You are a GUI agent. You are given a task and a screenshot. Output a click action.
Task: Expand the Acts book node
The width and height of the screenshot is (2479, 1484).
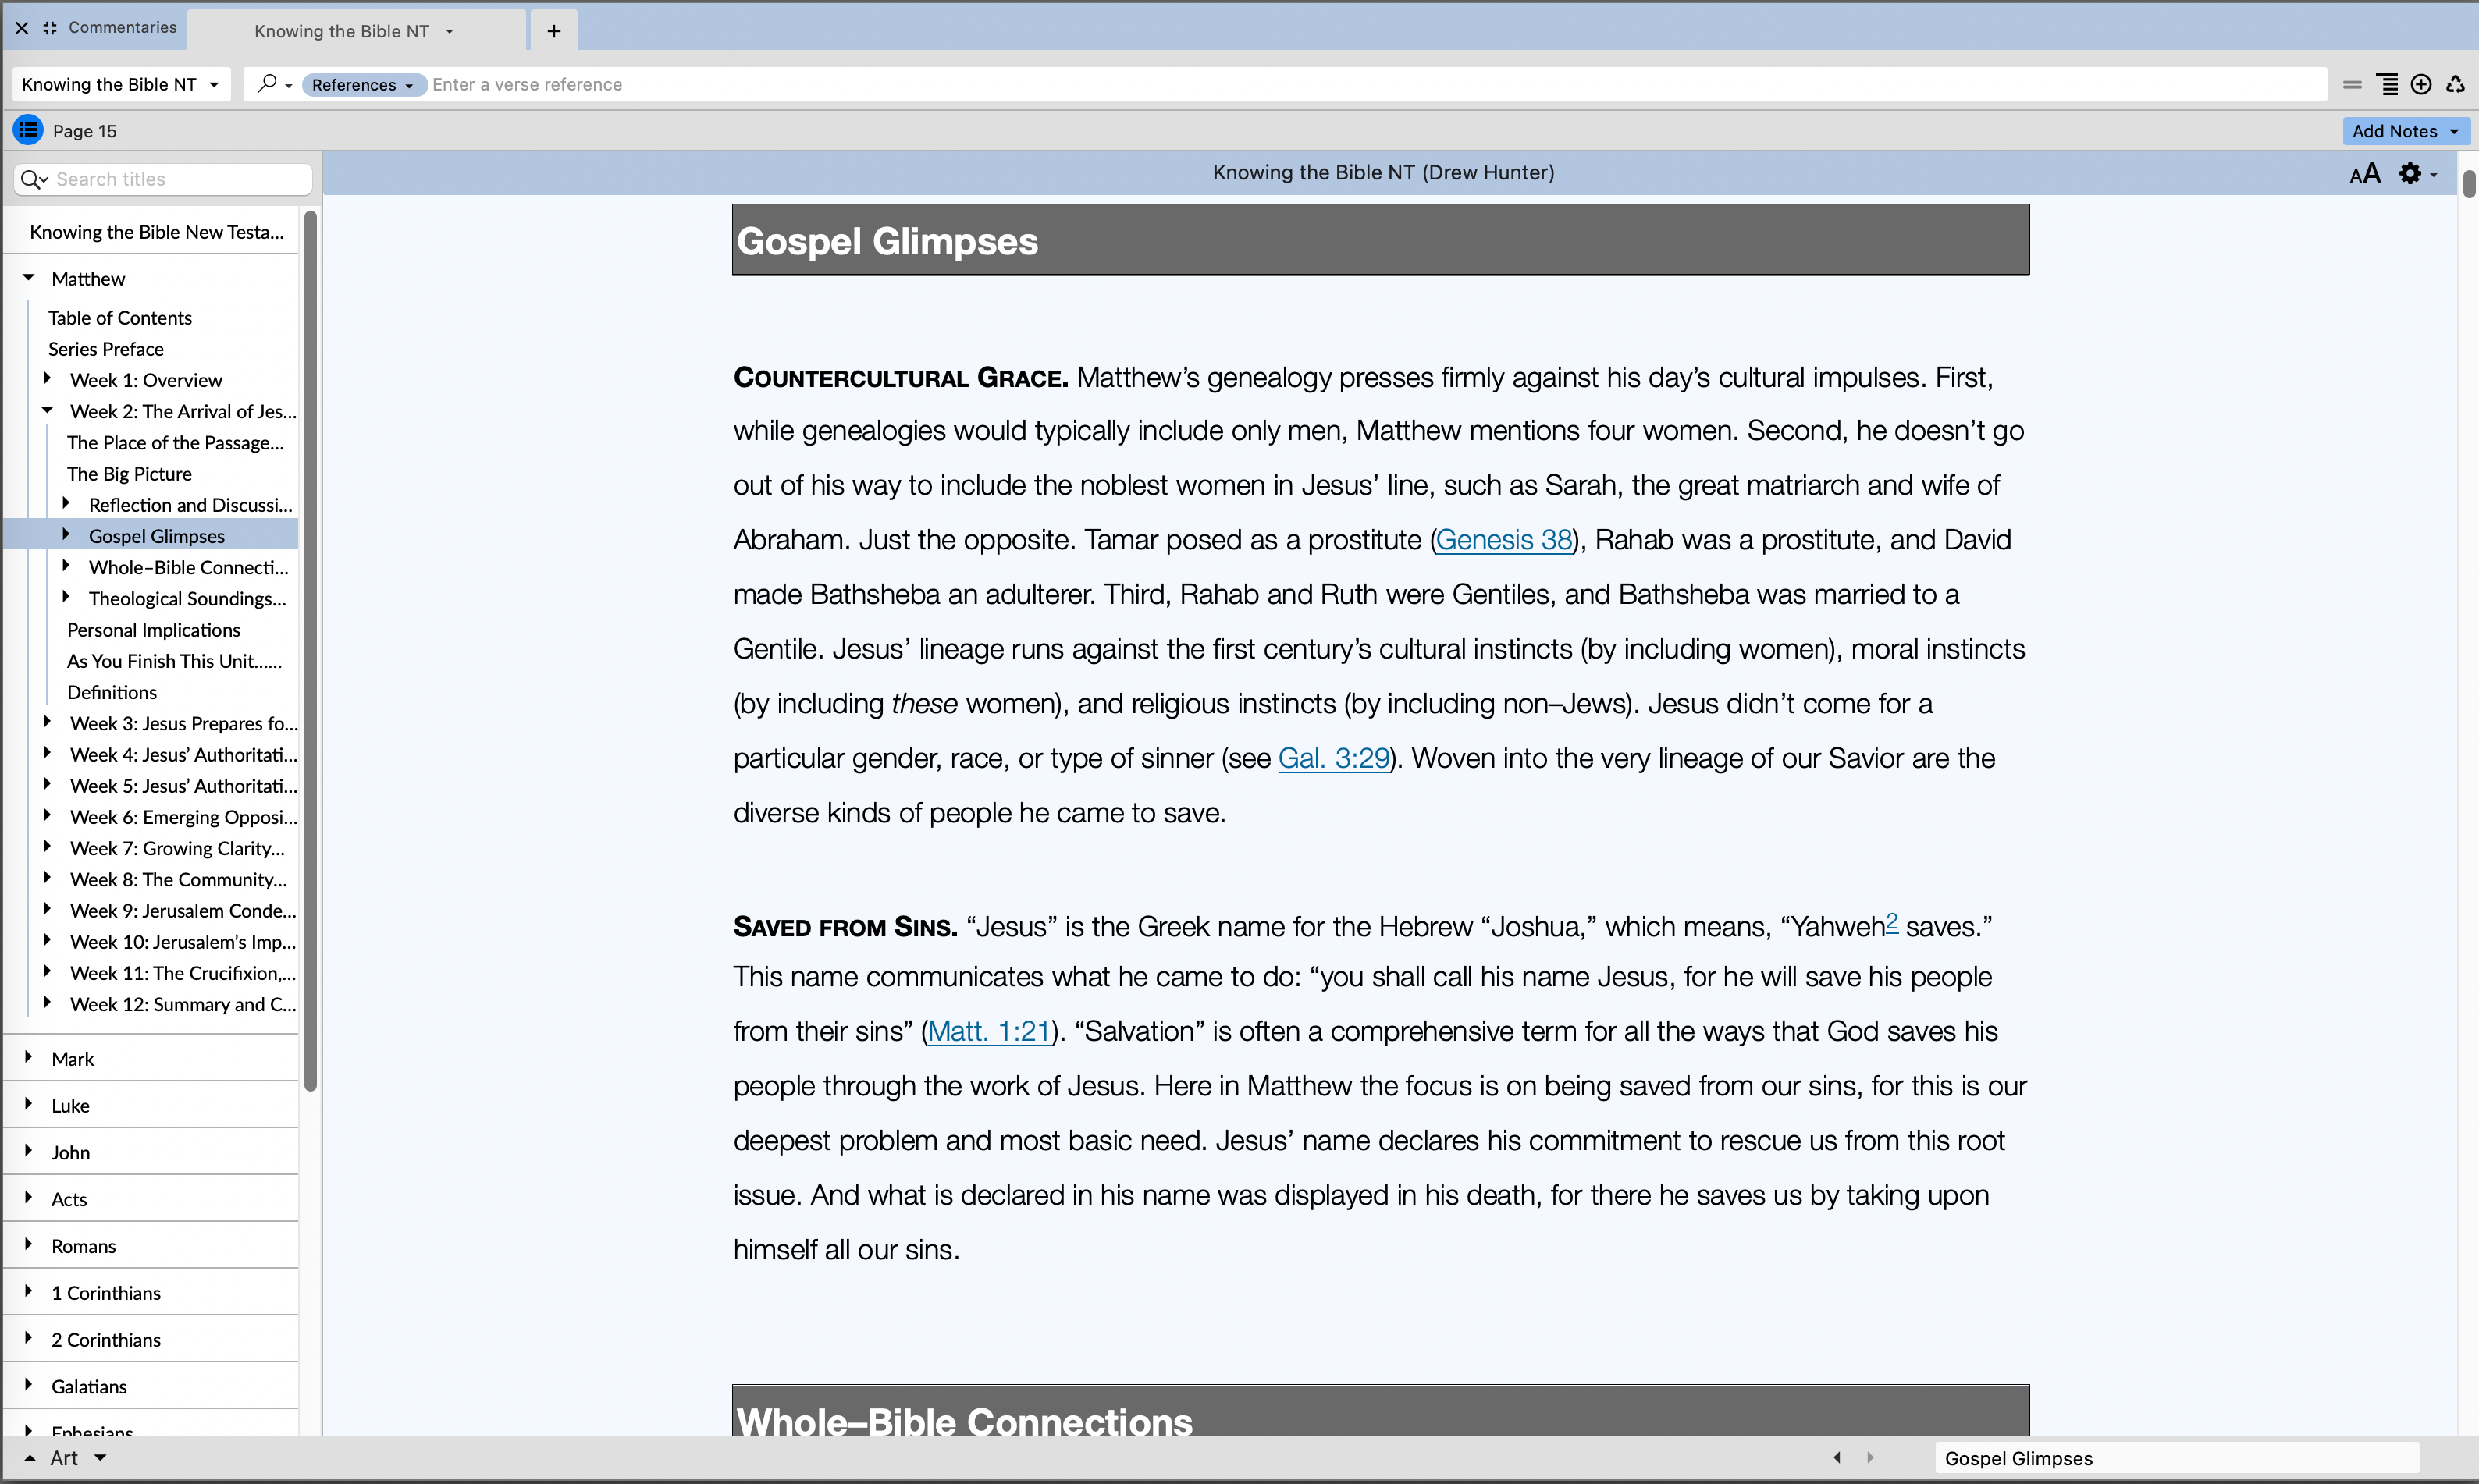(x=29, y=1198)
